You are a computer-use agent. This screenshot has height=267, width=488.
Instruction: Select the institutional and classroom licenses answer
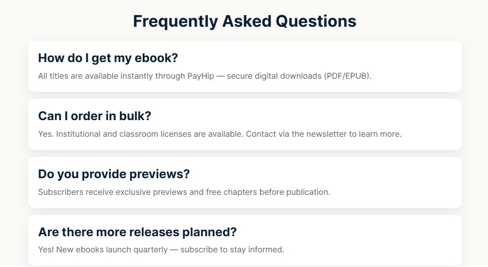[220, 134]
